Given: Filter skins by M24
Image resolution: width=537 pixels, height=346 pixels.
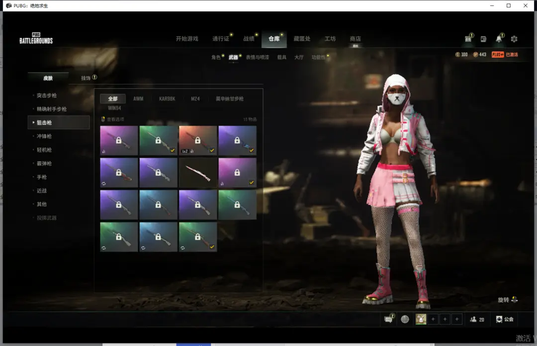Looking at the screenshot, I should pyautogui.click(x=195, y=99).
